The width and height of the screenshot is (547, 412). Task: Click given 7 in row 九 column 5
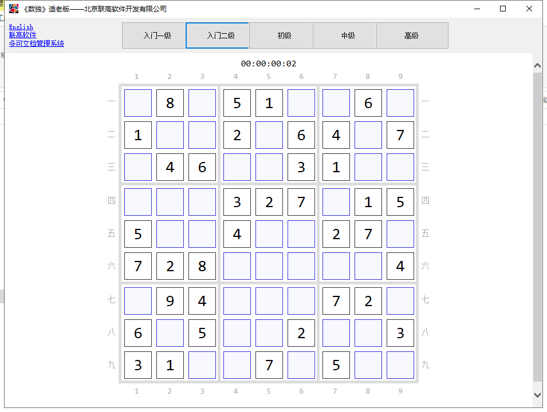269,365
